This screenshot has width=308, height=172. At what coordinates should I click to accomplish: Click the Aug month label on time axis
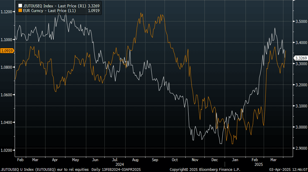(x=135, y=160)
